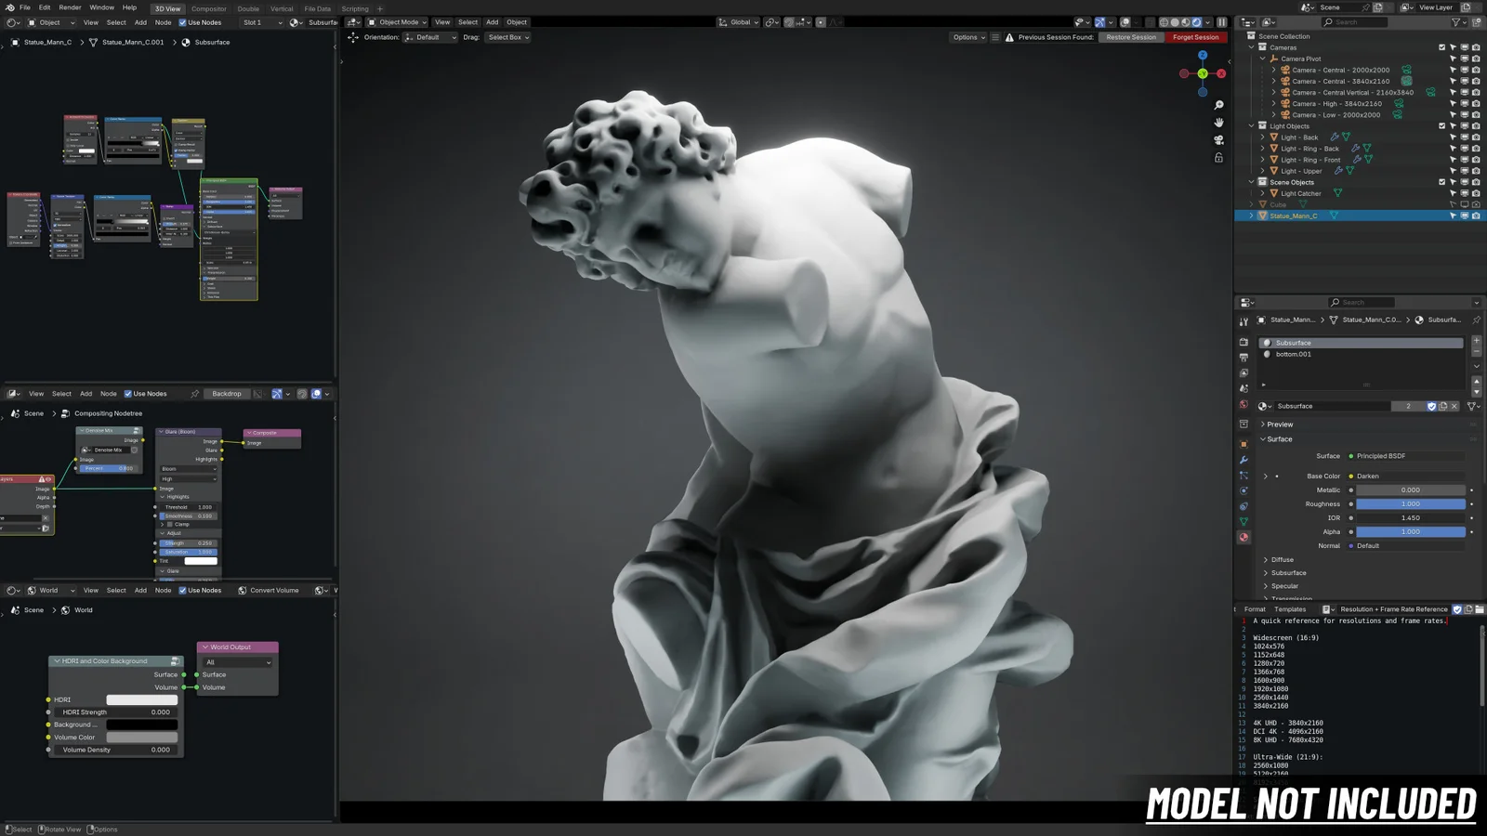Select the bottom.001 material slot

[1294, 354]
